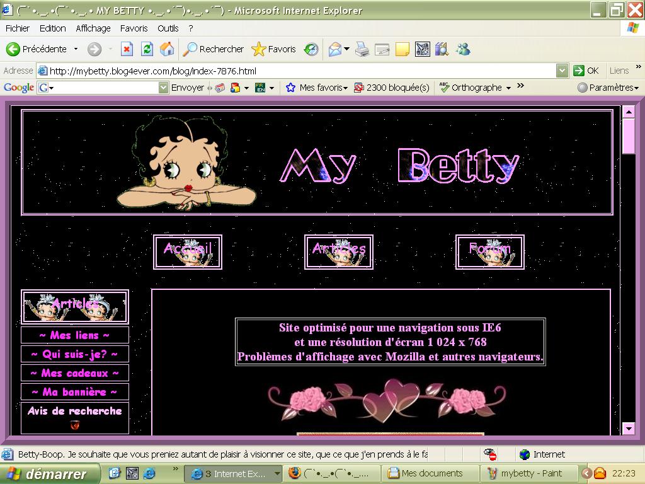Click the 2300 bloquée(s) popup blocker
The height and width of the screenshot is (484, 645).
click(392, 88)
